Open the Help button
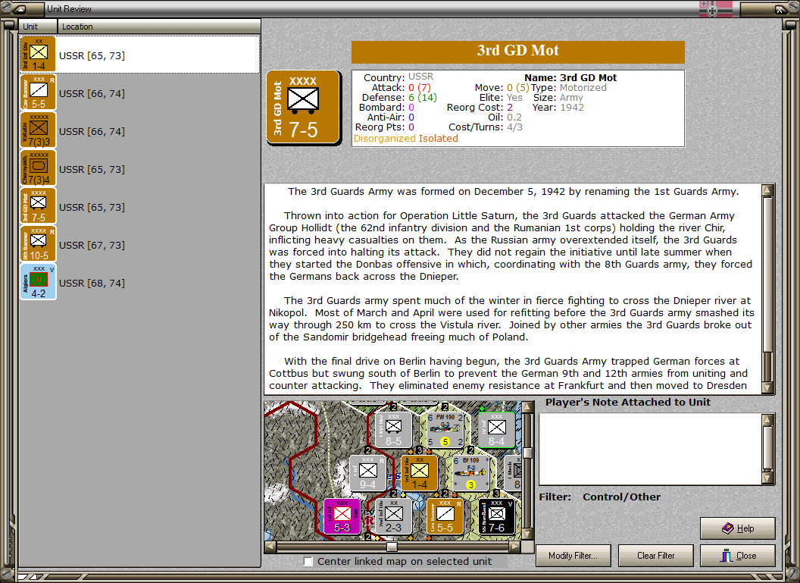The image size is (800, 583). pyautogui.click(x=737, y=528)
